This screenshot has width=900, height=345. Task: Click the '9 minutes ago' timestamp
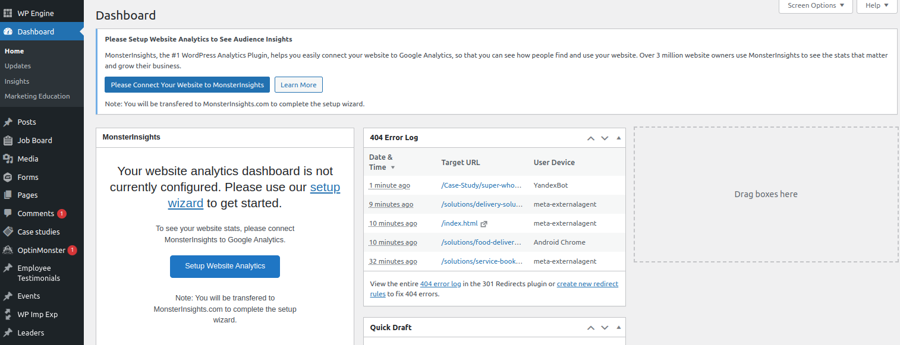(x=391, y=204)
